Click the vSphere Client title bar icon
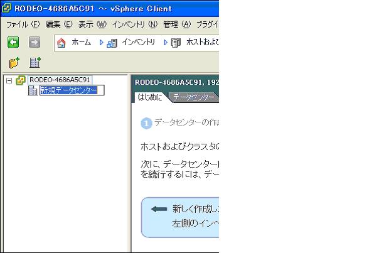The width and height of the screenshot is (384, 253). [6, 8]
